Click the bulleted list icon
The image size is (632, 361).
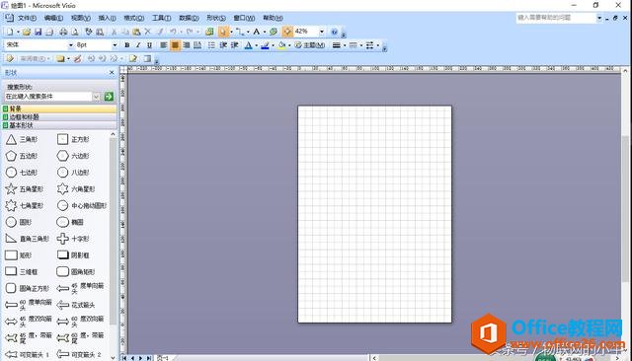point(211,45)
